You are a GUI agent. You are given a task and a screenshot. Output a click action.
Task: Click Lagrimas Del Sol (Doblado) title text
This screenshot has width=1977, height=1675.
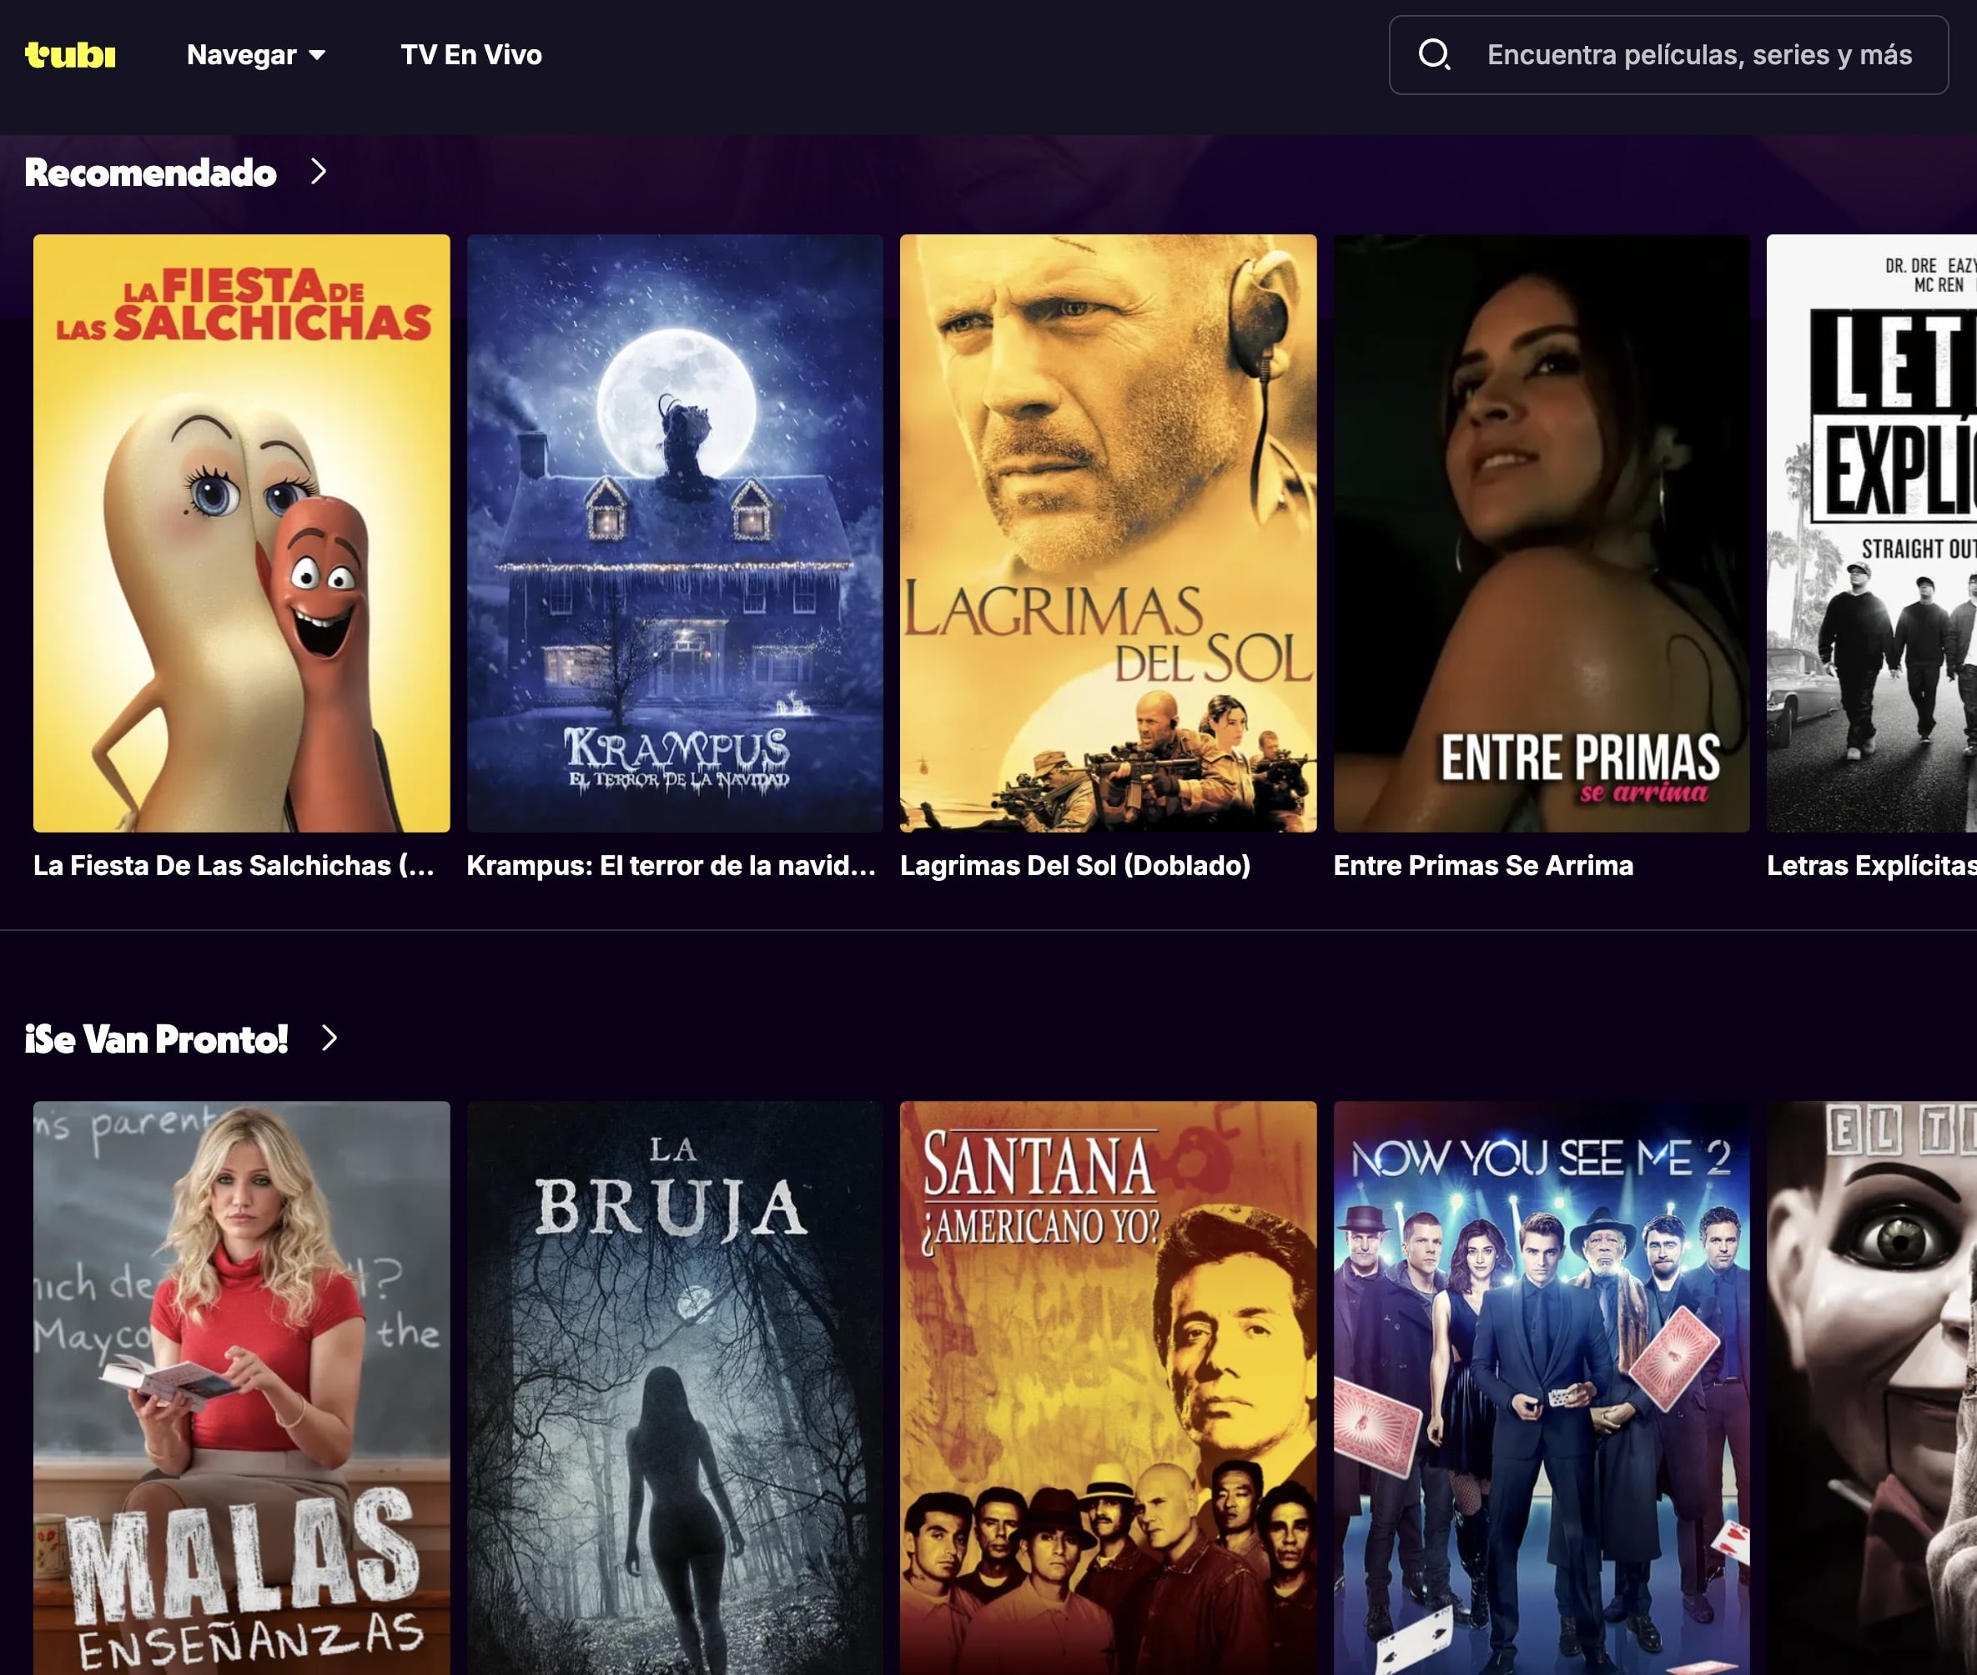click(x=1074, y=865)
